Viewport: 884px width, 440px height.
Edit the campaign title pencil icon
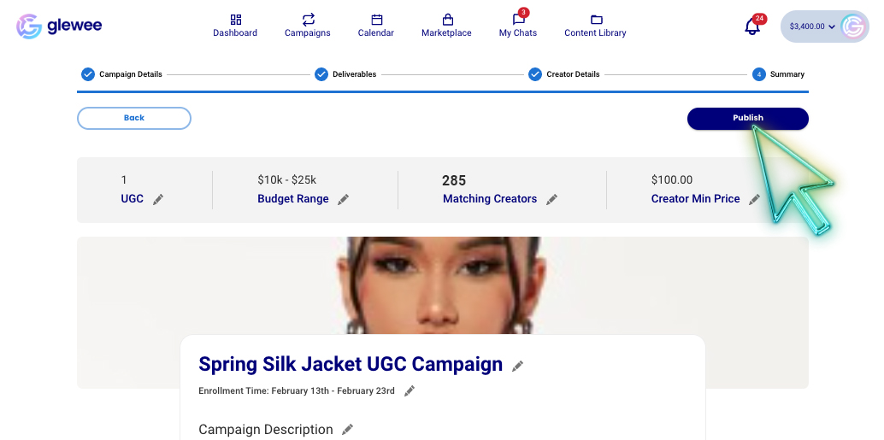517,366
